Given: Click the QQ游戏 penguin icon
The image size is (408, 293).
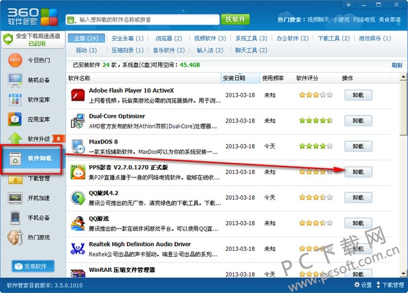Looking at the screenshot, I should [78, 224].
